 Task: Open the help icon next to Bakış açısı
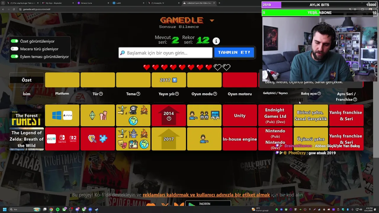(x=319, y=93)
